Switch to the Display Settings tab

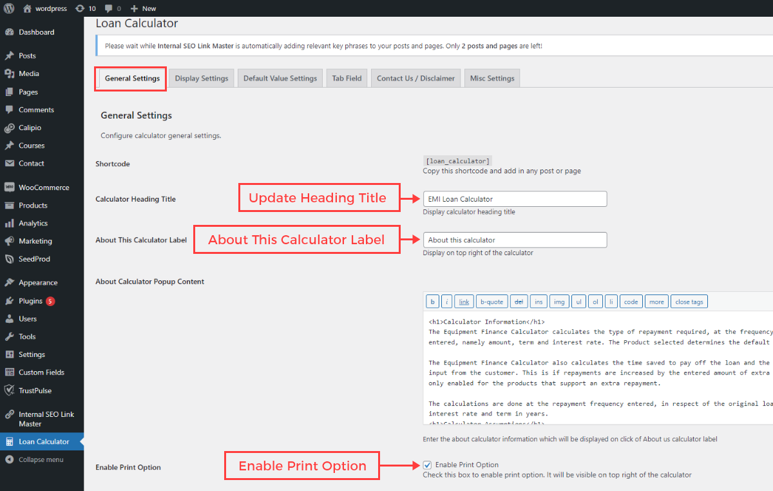[202, 79]
